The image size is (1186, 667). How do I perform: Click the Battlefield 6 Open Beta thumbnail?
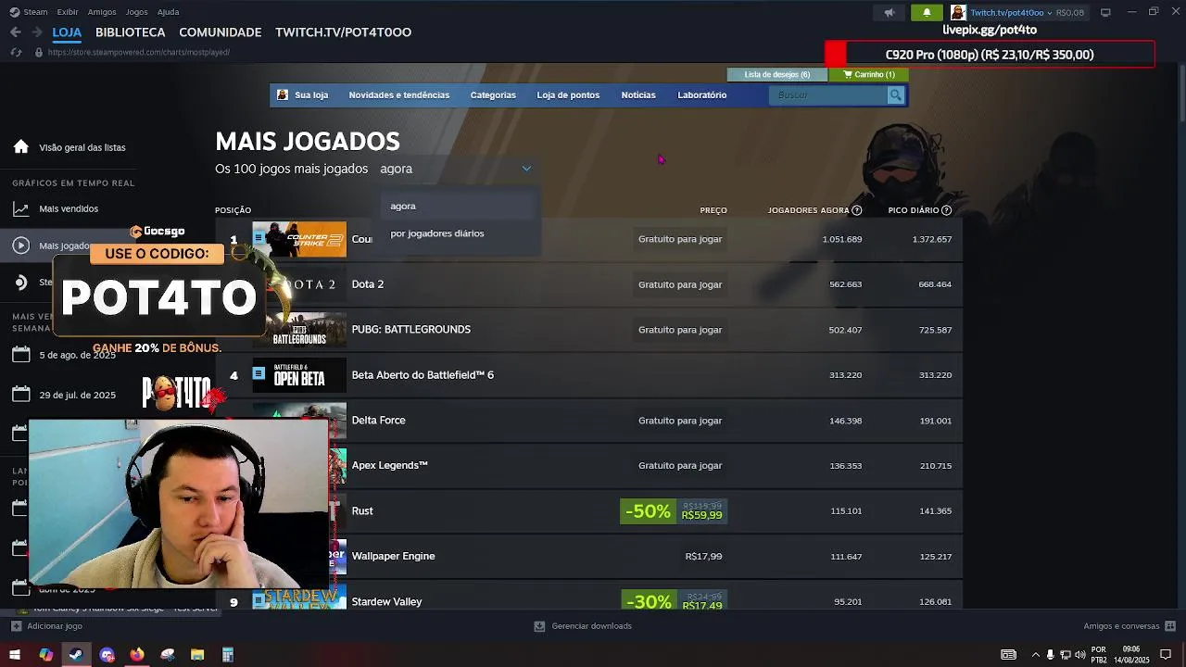pos(299,375)
